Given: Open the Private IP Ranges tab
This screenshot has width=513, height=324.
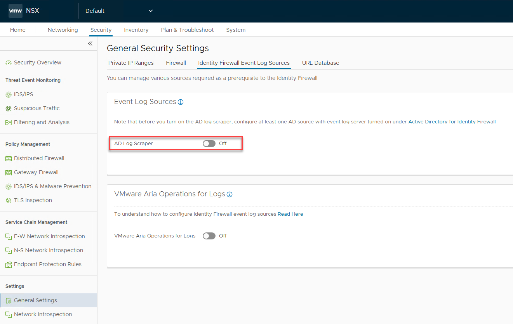Looking at the screenshot, I should click(x=131, y=63).
